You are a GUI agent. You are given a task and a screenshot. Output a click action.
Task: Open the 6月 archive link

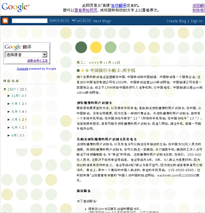pos(14,135)
